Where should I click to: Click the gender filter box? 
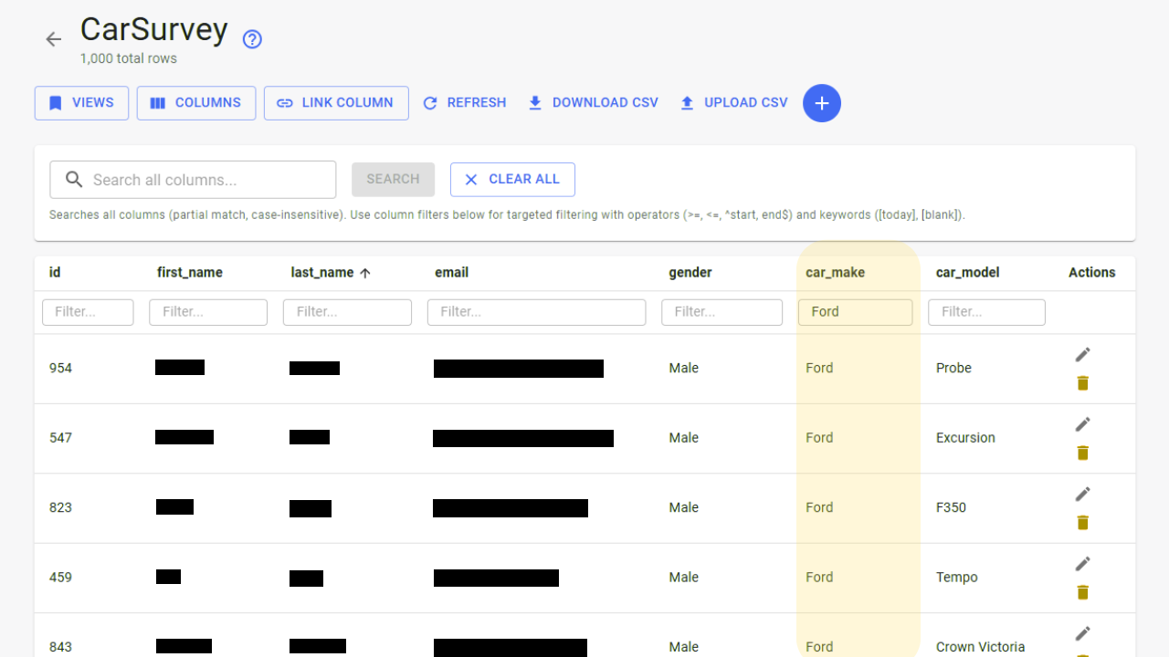pyautogui.click(x=721, y=312)
